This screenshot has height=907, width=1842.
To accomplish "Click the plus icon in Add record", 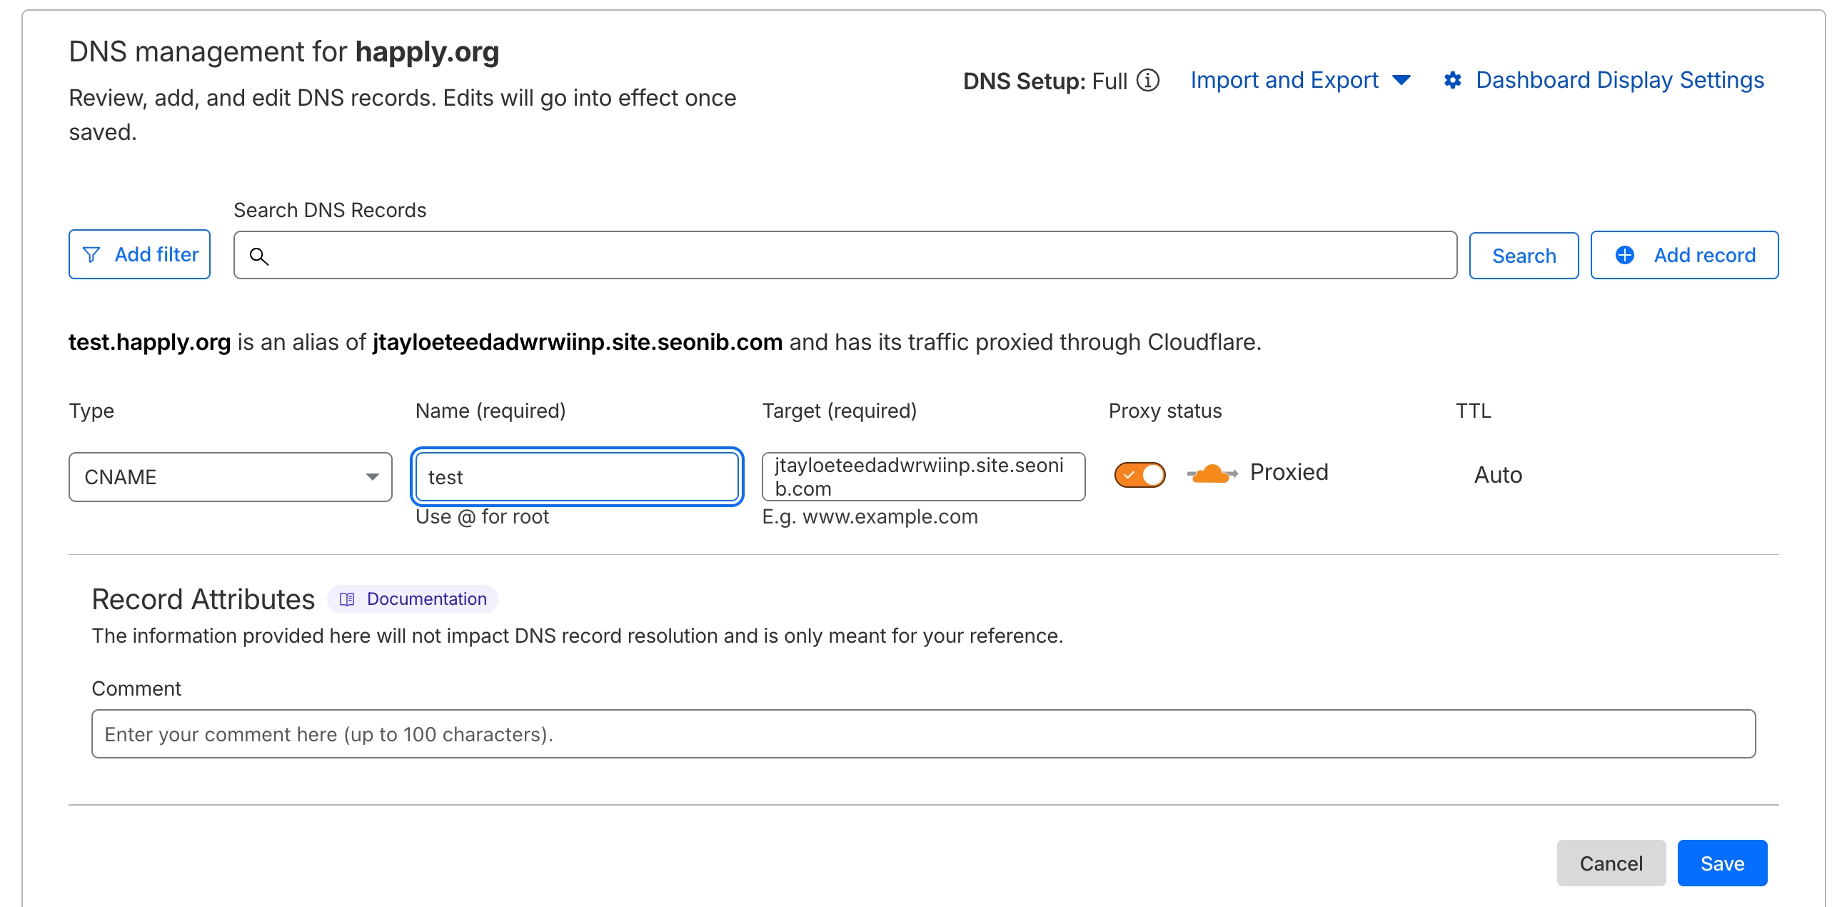I will point(1625,255).
